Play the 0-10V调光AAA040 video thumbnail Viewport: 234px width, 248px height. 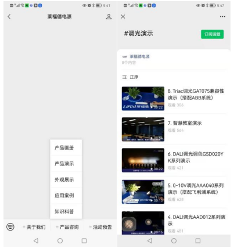143,192
